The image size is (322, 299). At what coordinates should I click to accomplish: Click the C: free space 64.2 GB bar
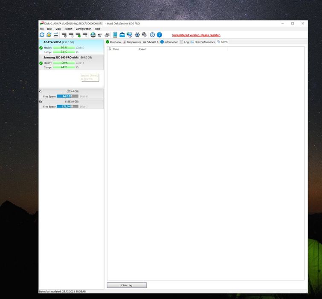pos(67,96)
